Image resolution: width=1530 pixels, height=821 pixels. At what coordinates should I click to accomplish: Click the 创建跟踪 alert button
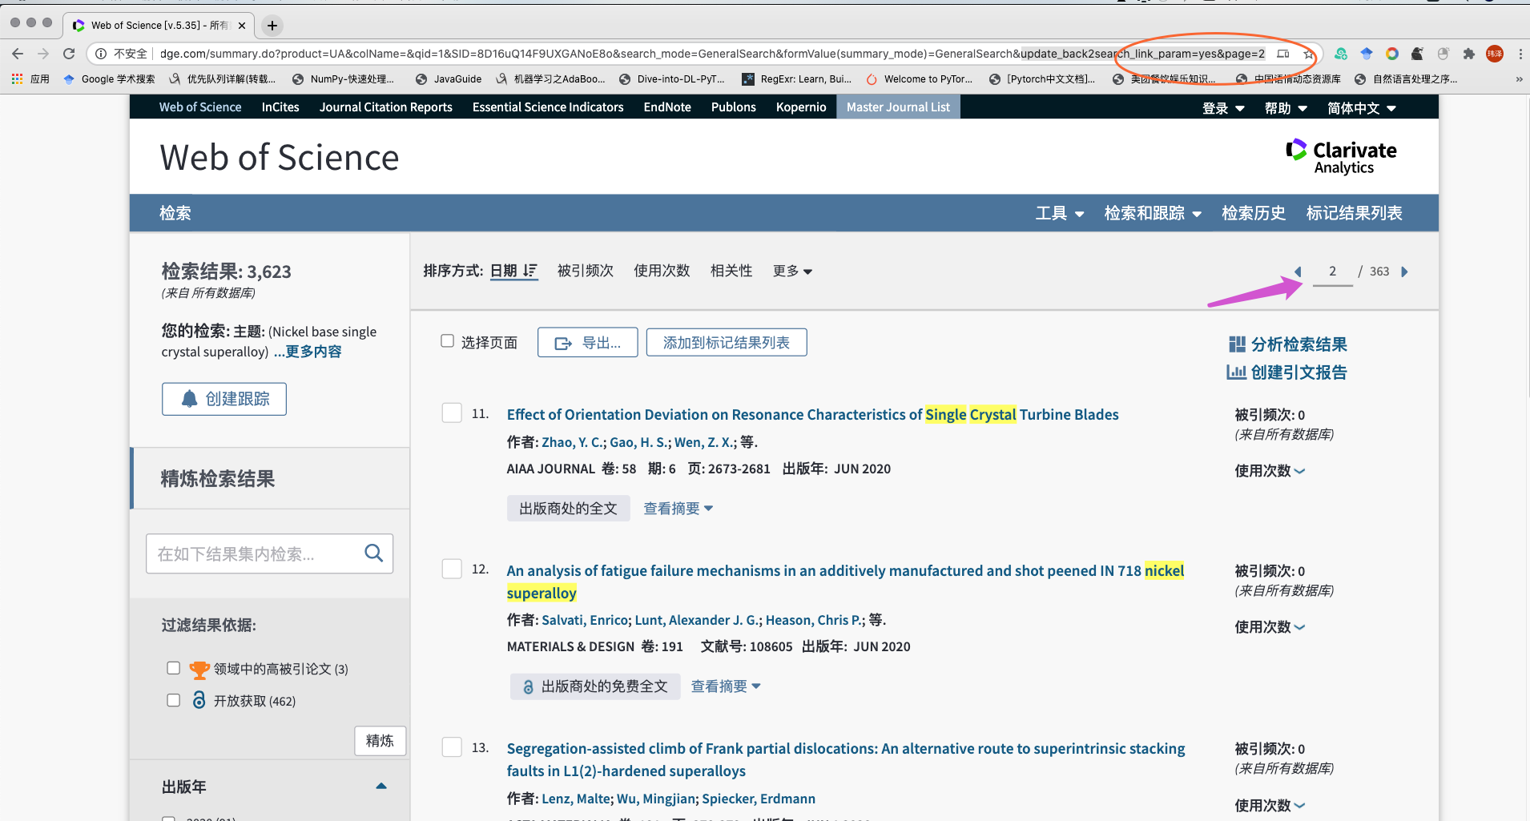(224, 399)
